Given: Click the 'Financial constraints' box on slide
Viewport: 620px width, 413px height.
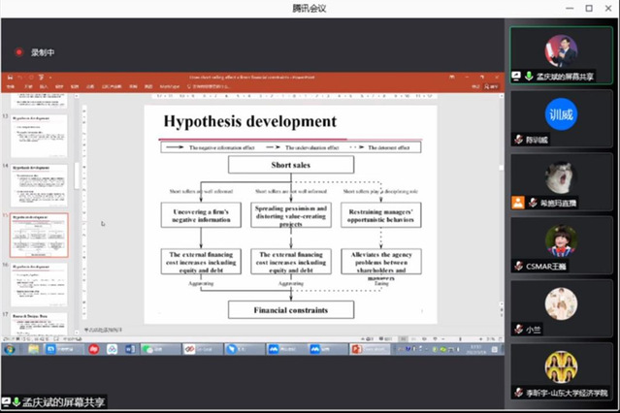Looking at the screenshot, I should [x=290, y=310].
